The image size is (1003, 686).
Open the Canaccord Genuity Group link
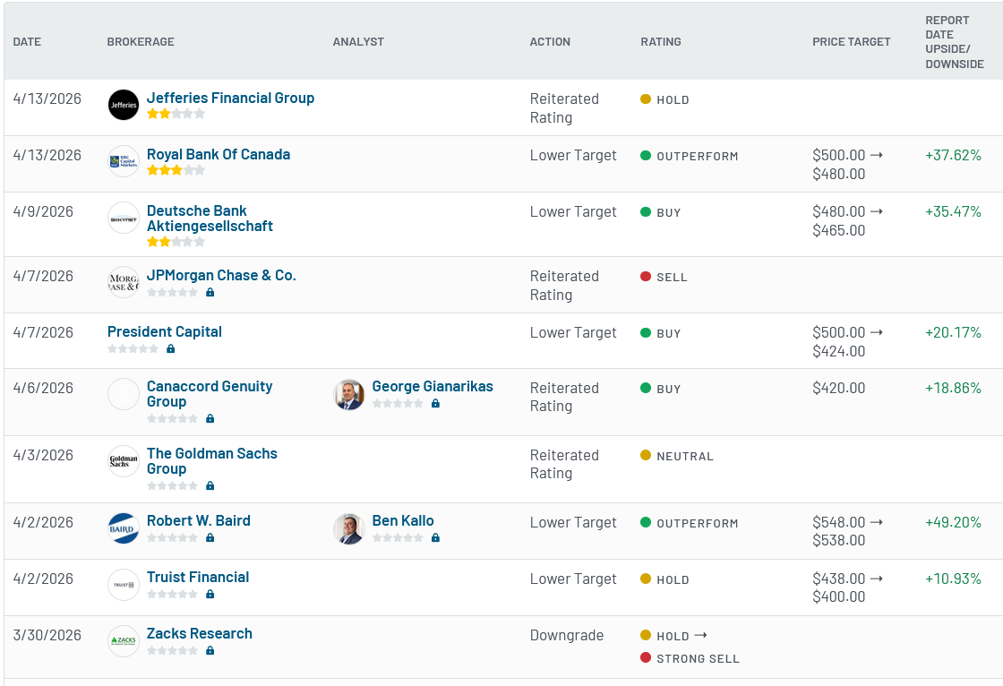[x=210, y=394]
